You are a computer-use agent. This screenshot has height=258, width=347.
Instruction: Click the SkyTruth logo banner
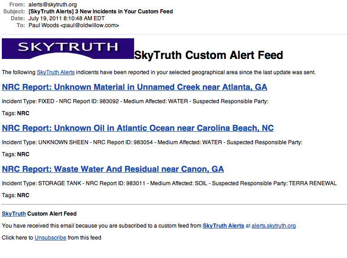point(68,48)
